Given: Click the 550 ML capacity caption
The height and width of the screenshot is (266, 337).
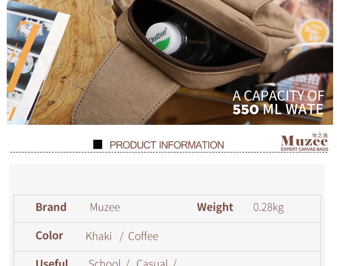Looking at the screenshot, I should click(278, 102).
